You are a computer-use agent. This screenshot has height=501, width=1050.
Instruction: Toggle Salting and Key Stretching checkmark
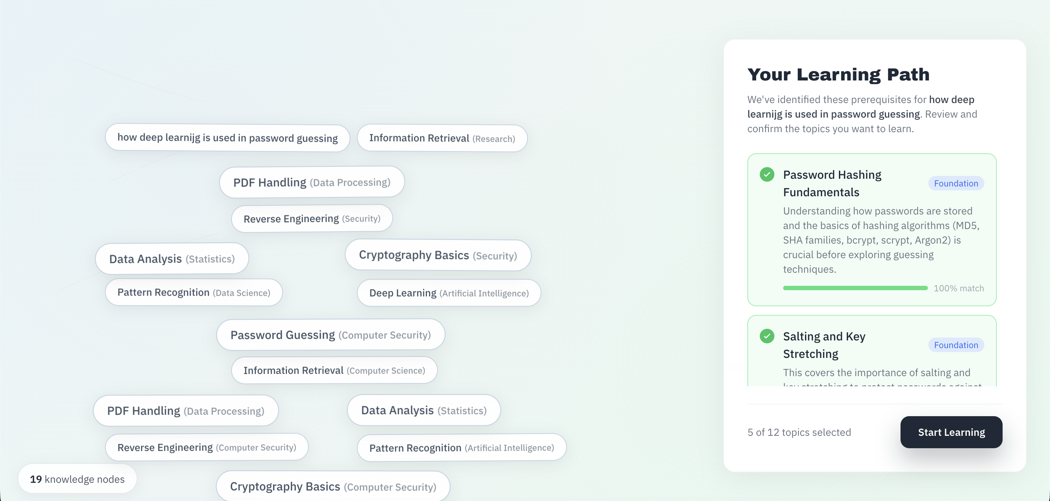[x=767, y=336]
